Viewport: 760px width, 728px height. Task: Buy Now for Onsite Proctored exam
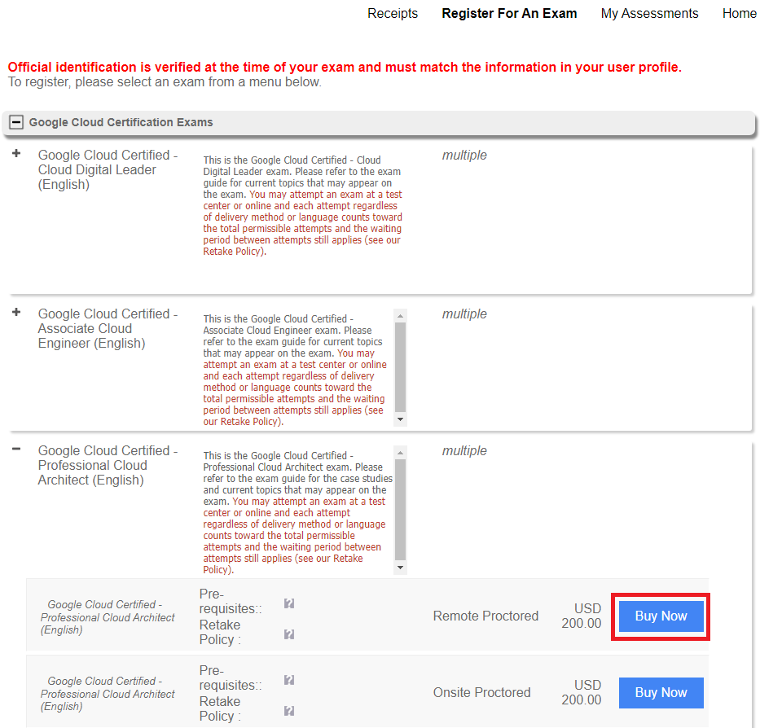(661, 692)
